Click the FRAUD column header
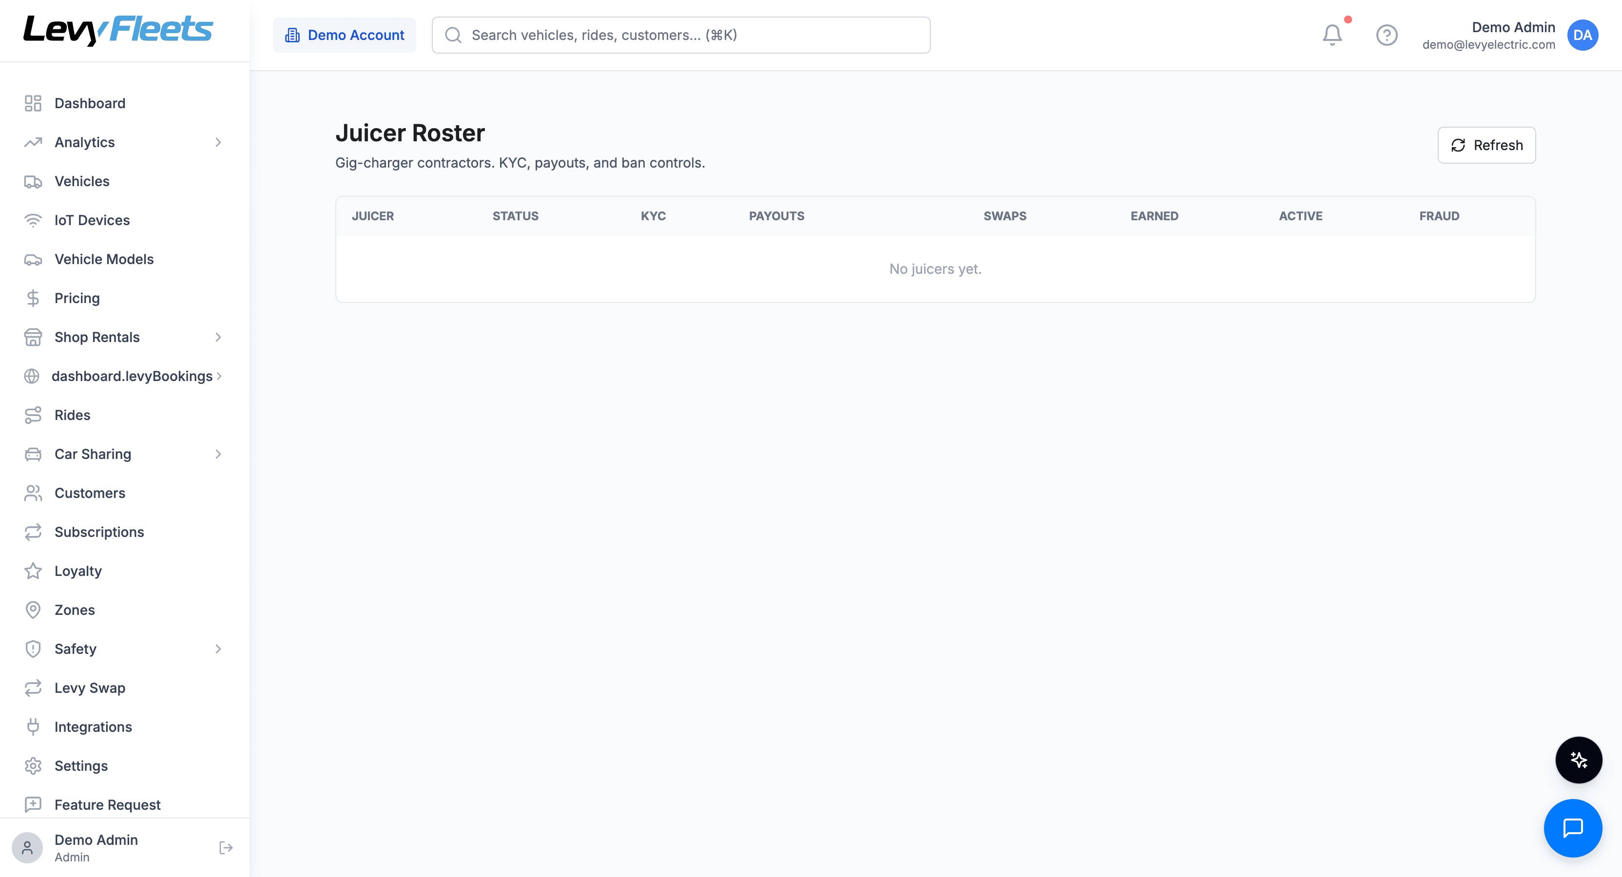The height and width of the screenshot is (877, 1622). tap(1439, 216)
